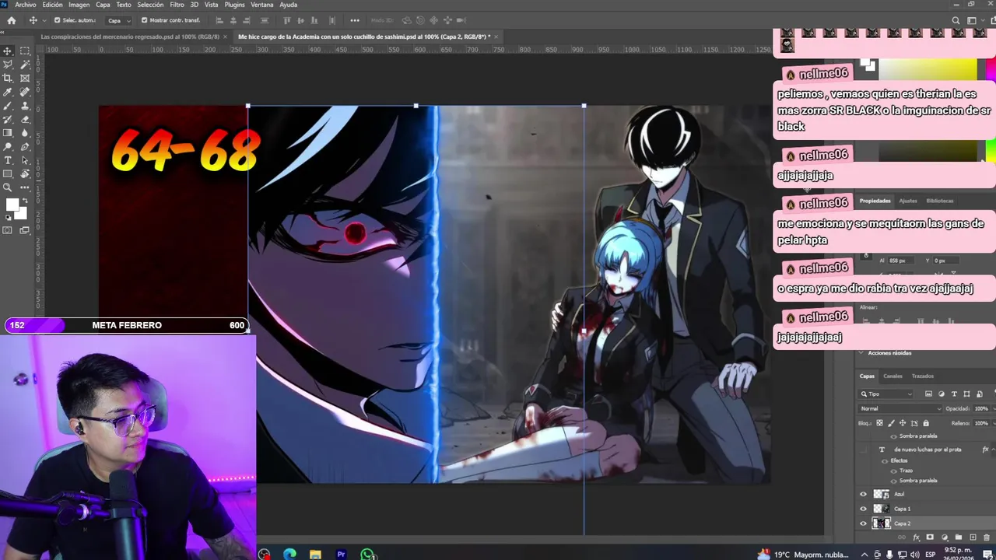Create a new layer via plus icon

[x=973, y=537]
